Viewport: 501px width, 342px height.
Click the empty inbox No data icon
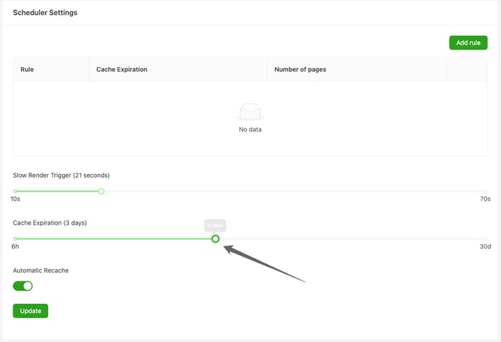tap(250, 113)
